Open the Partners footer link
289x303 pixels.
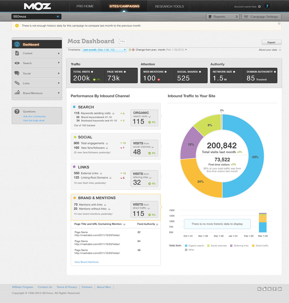pyautogui.click(x=87, y=287)
